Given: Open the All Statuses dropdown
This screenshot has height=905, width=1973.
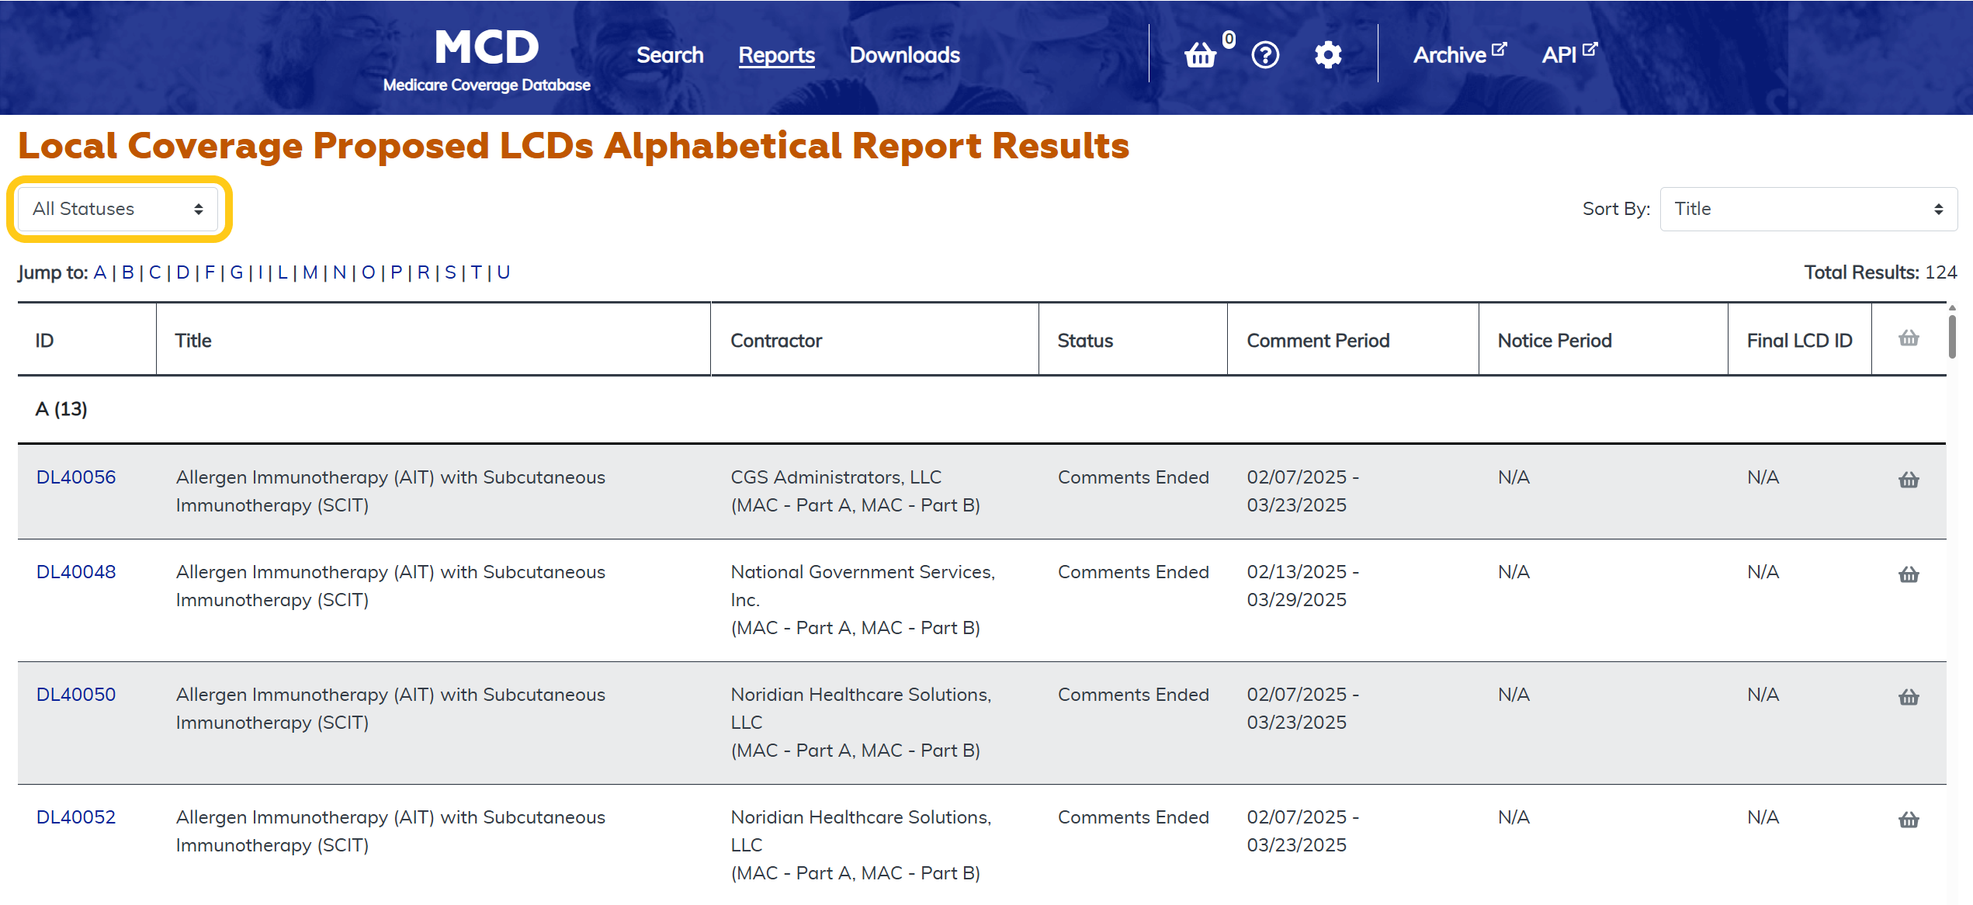Looking at the screenshot, I should pyautogui.click(x=118, y=209).
